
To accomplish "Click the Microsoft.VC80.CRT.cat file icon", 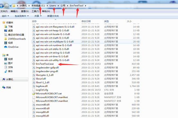I will pyautogui.click(x=34, y=94).
